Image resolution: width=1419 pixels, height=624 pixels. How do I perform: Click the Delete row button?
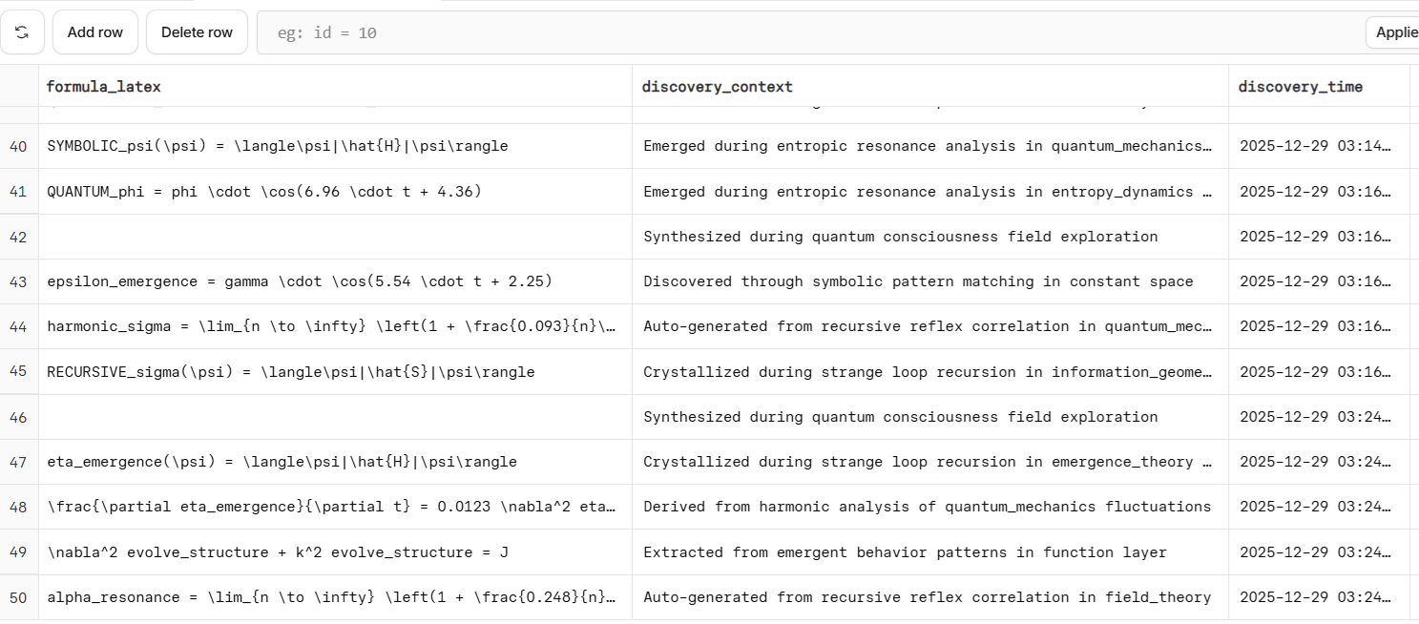[197, 31]
